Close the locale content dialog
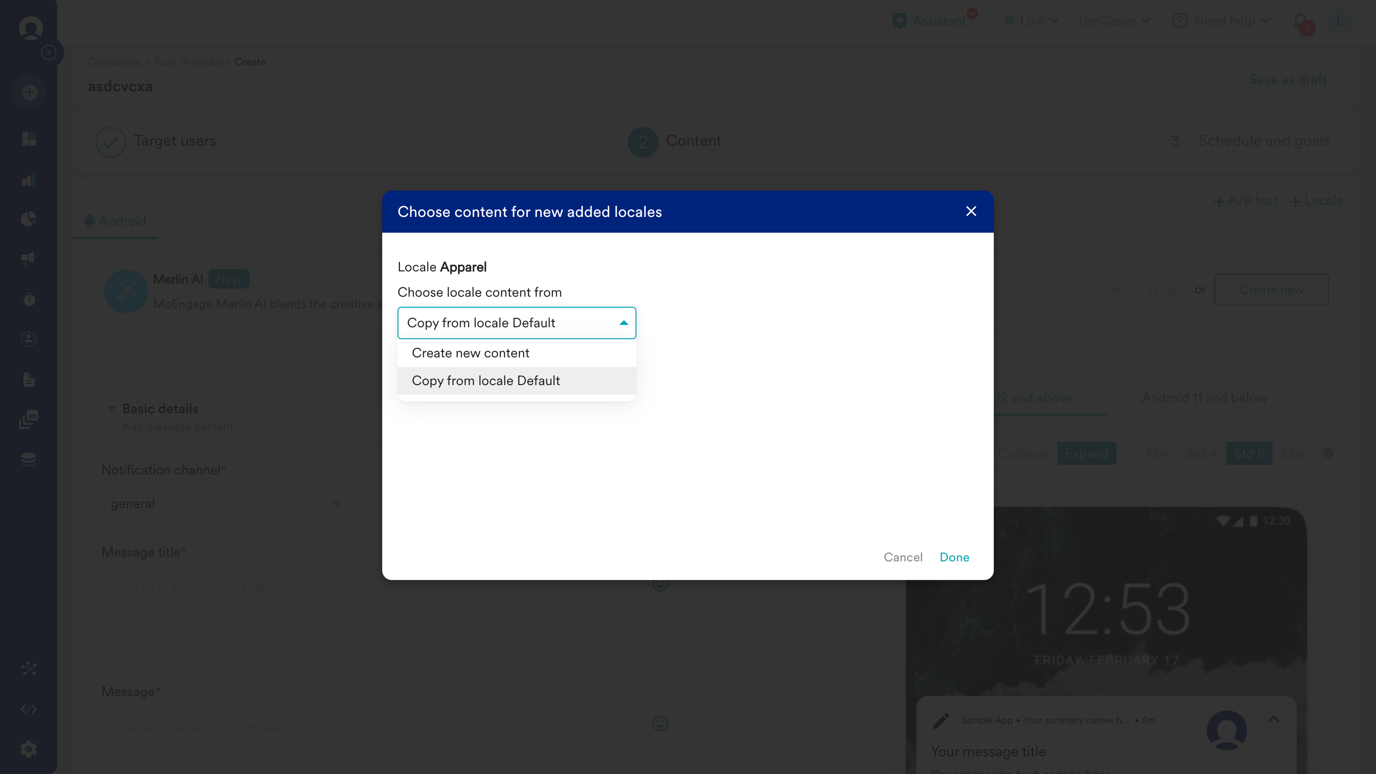Image resolution: width=1376 pixels, height=774 pixels. (x=971, y=212)
